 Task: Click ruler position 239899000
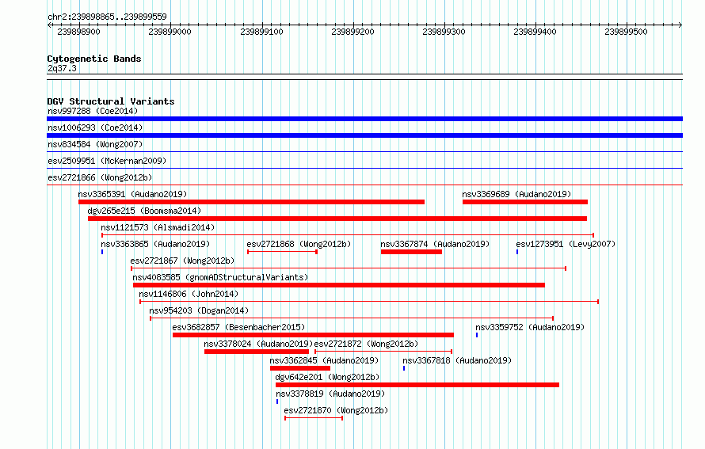click(170, 32)
